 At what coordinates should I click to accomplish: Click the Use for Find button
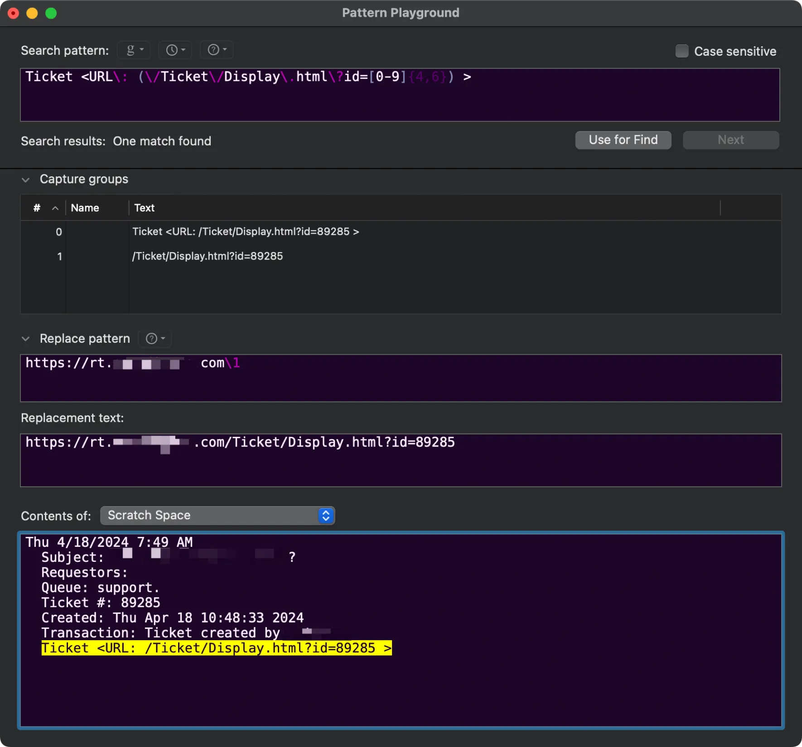click(x=623, y=140)
